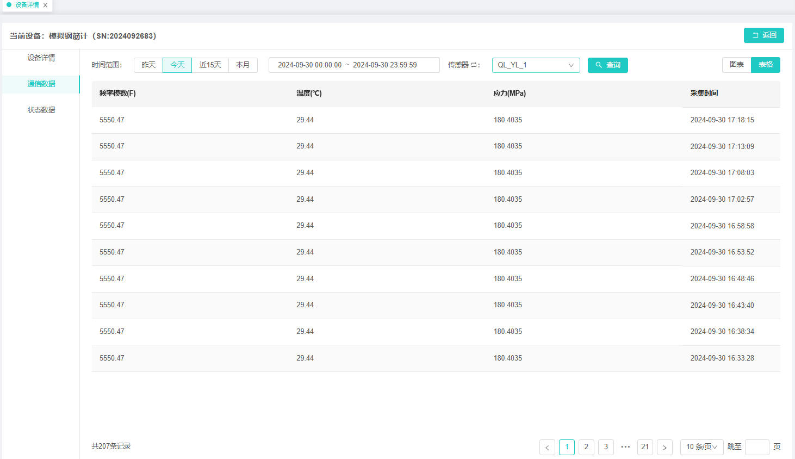Image resolution: width=795 pixels, height=459 pixels.
Task: Click the 查询 search button
Action: pos(607,65)
